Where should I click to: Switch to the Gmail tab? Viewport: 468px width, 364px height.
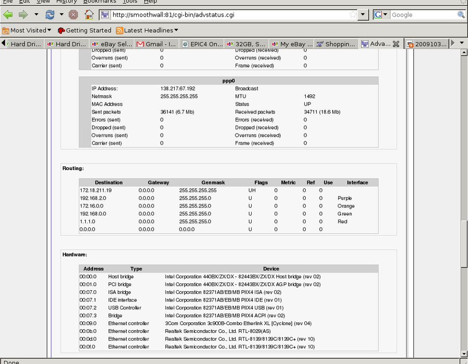tap(157, 44)
